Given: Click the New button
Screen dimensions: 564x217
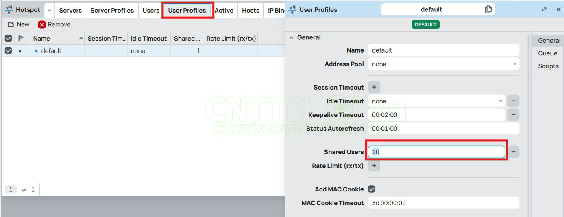Looking at the screenshot, I should (19, 24).
